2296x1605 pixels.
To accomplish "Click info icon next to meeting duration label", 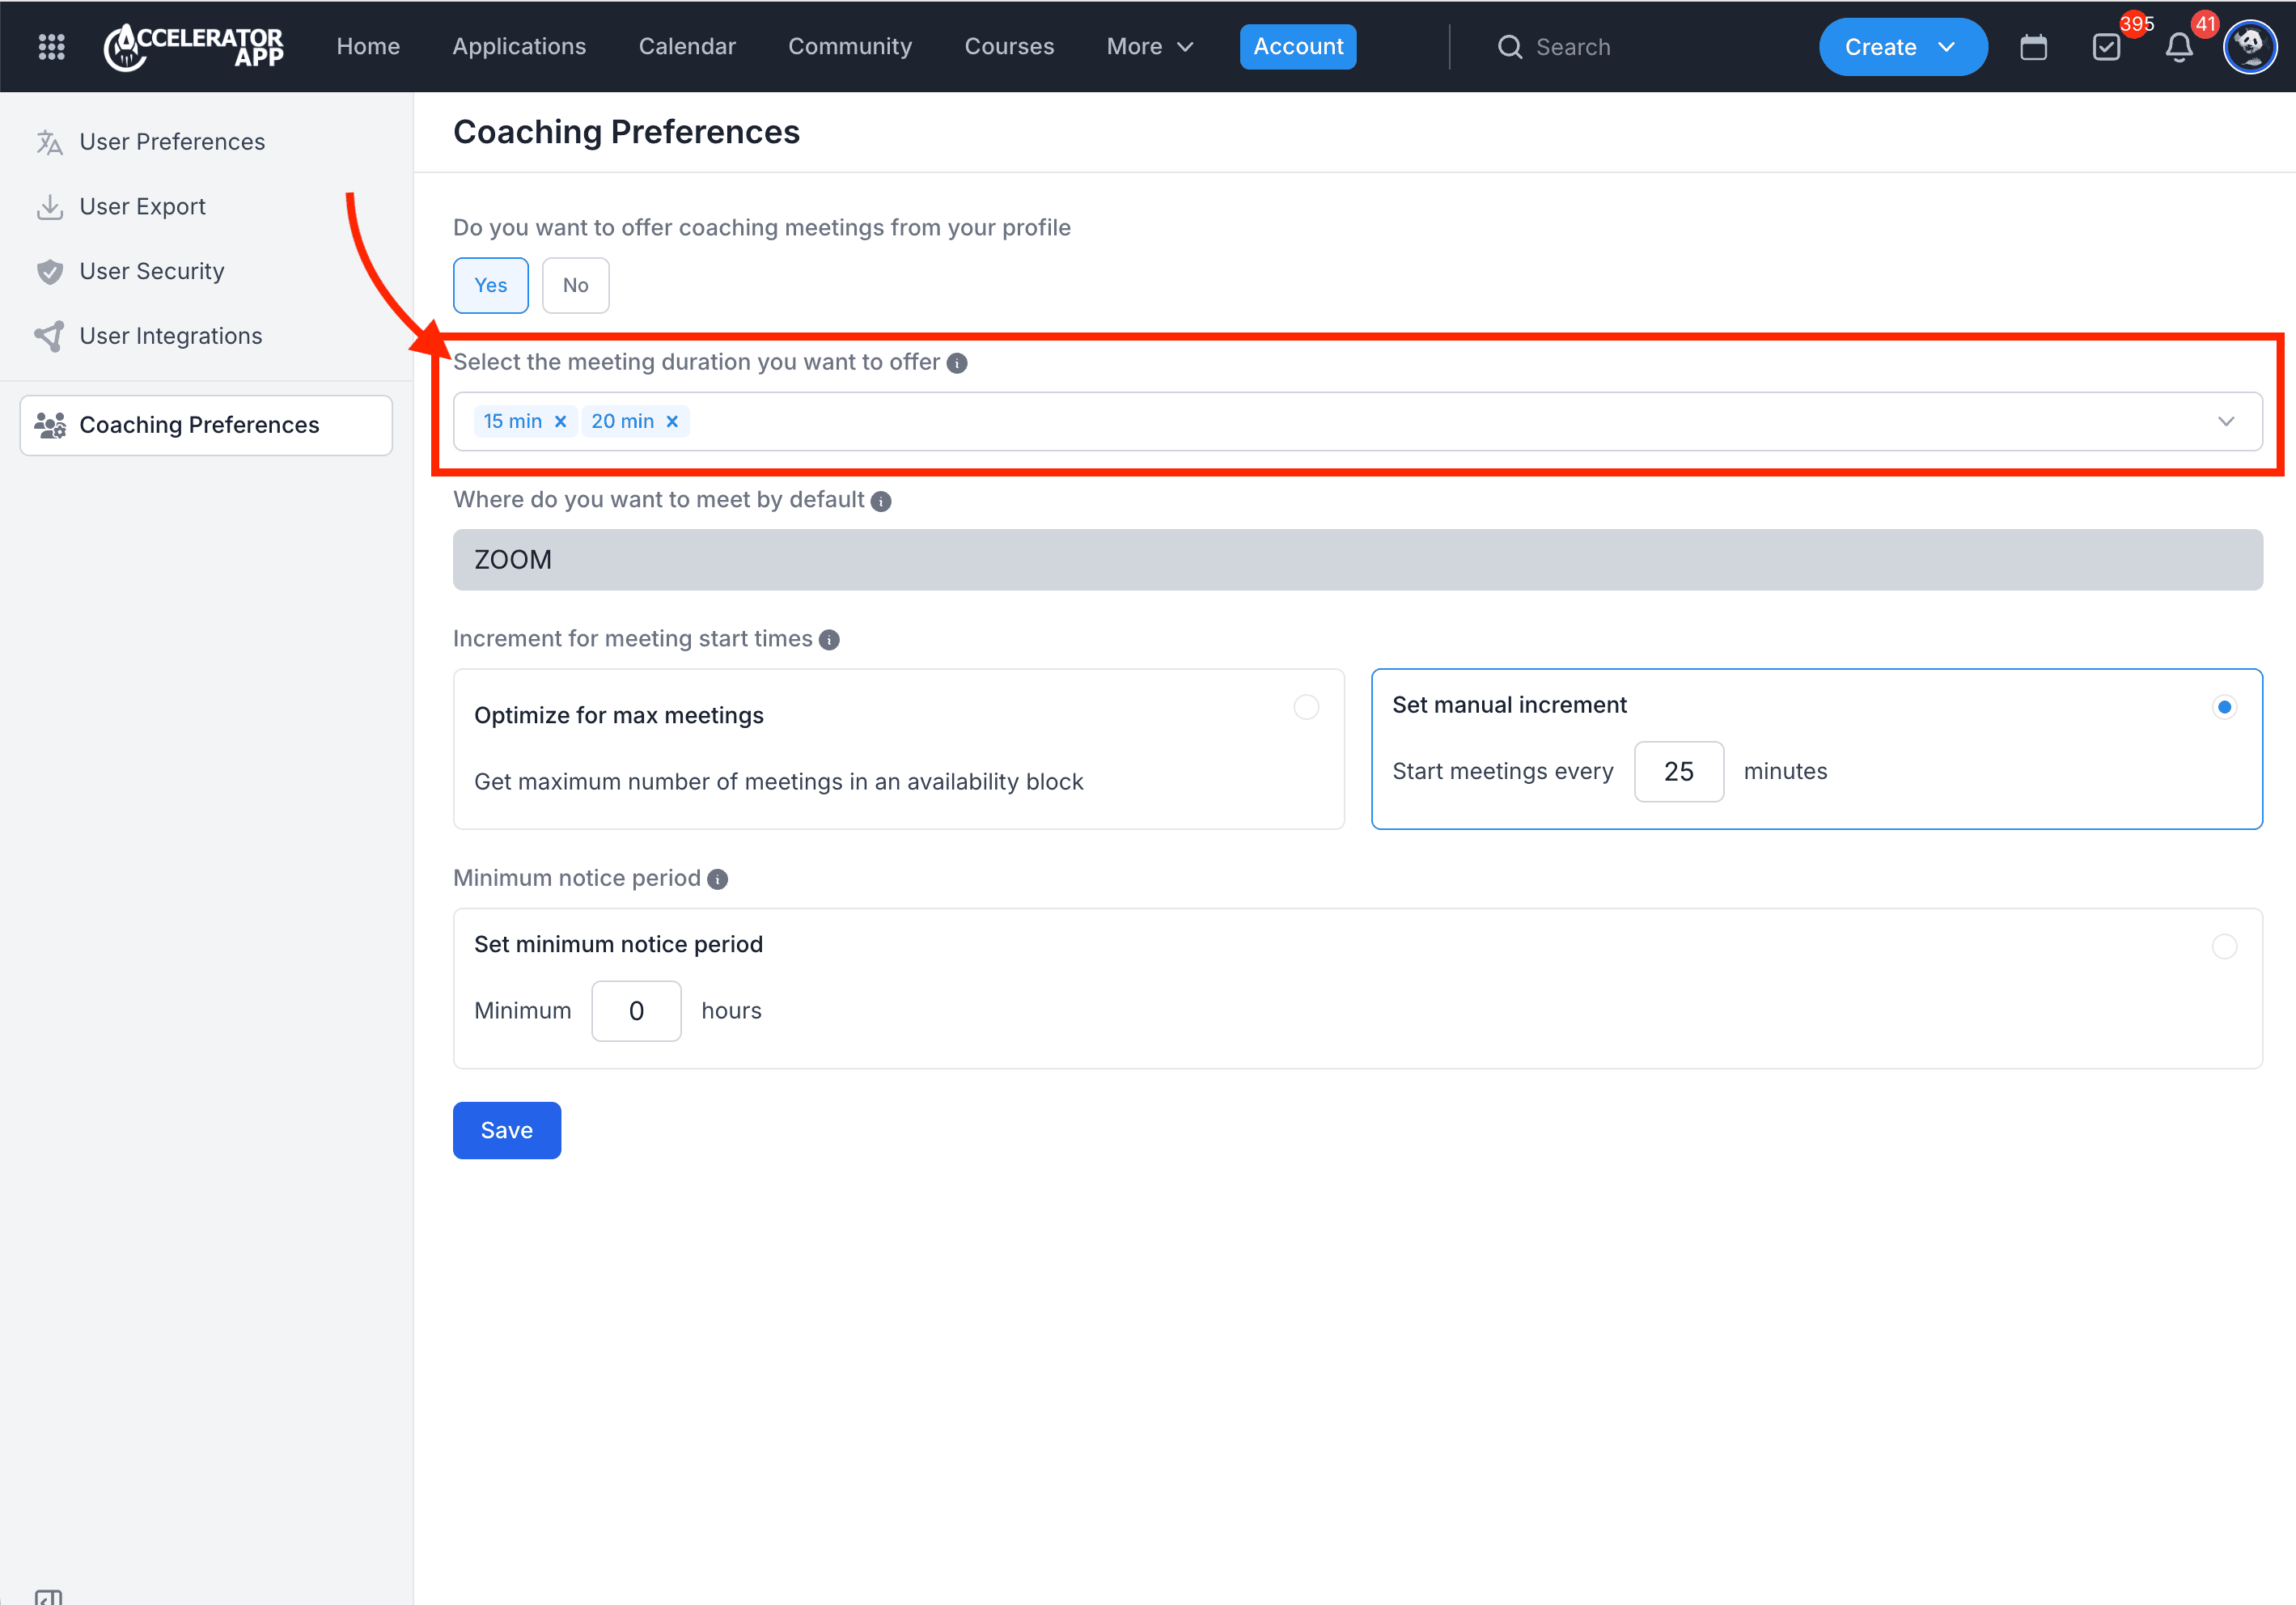I will tap(957, 363).
